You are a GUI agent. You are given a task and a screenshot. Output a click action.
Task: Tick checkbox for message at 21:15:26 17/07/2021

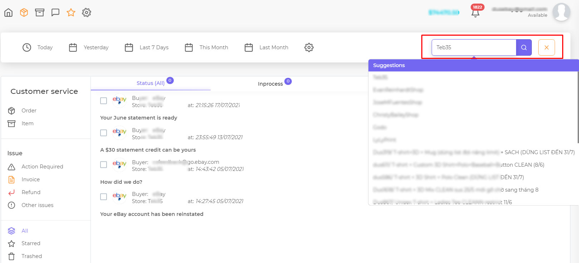pos(104,101)
